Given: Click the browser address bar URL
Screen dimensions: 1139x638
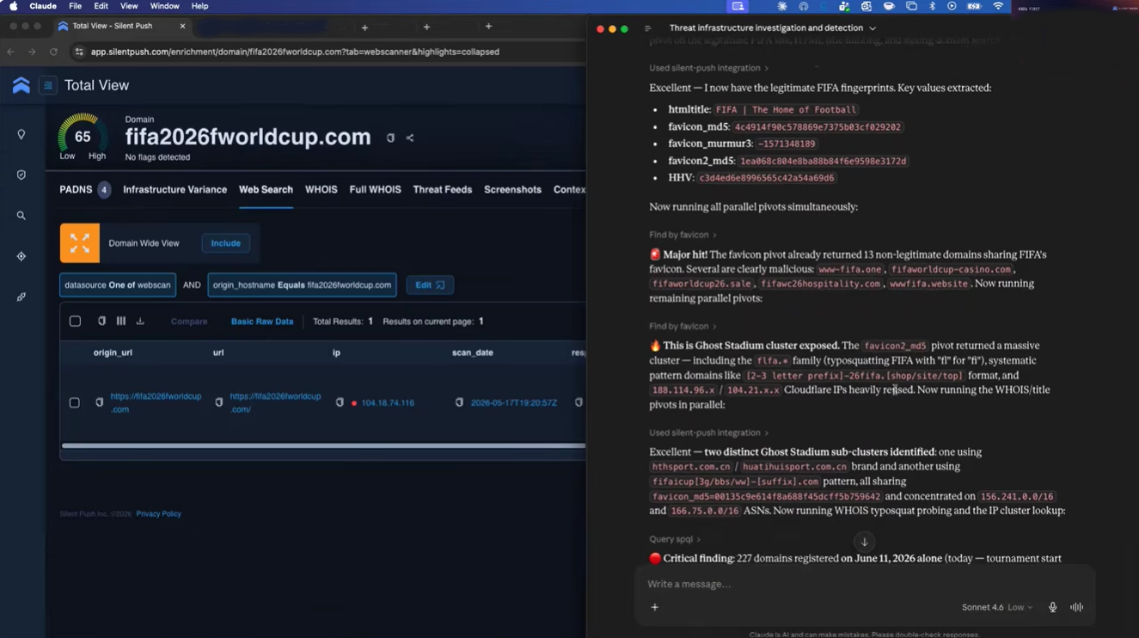Looking at the screenshot, I should tap(295, 52).
